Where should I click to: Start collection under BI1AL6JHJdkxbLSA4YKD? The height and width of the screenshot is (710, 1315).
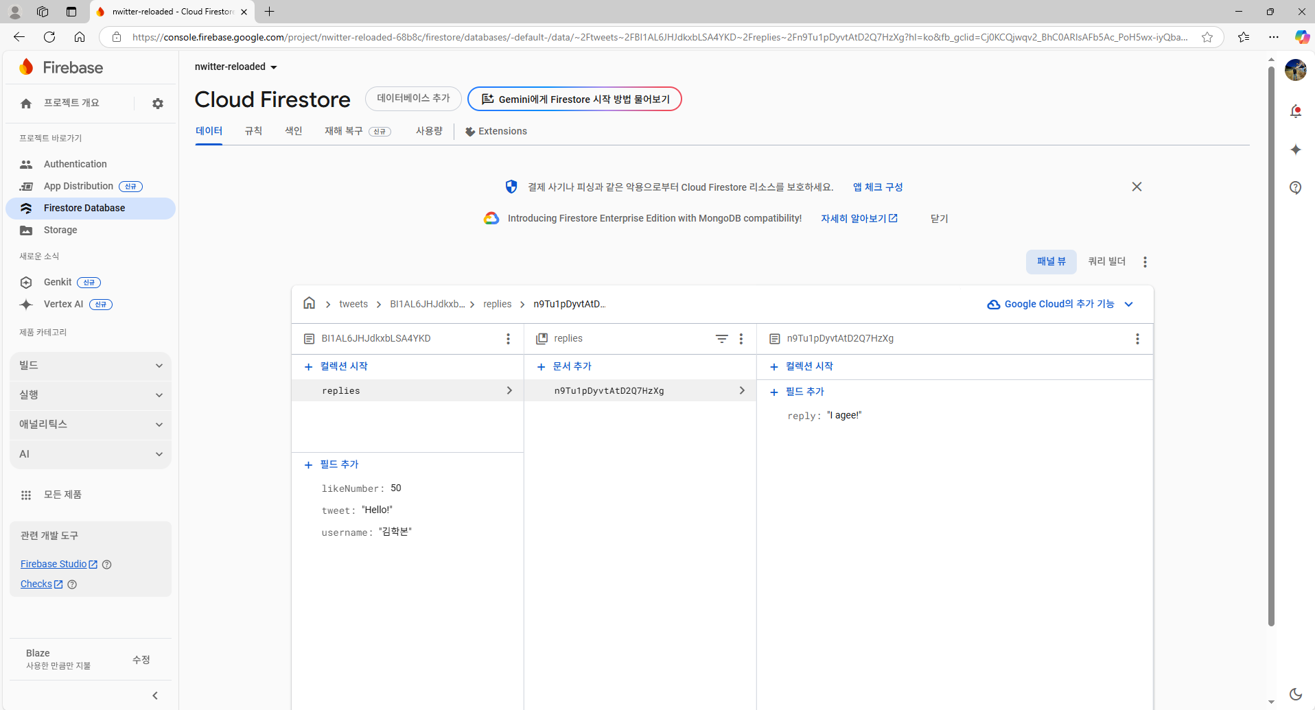pyautogui.click(x=336, y=366)
